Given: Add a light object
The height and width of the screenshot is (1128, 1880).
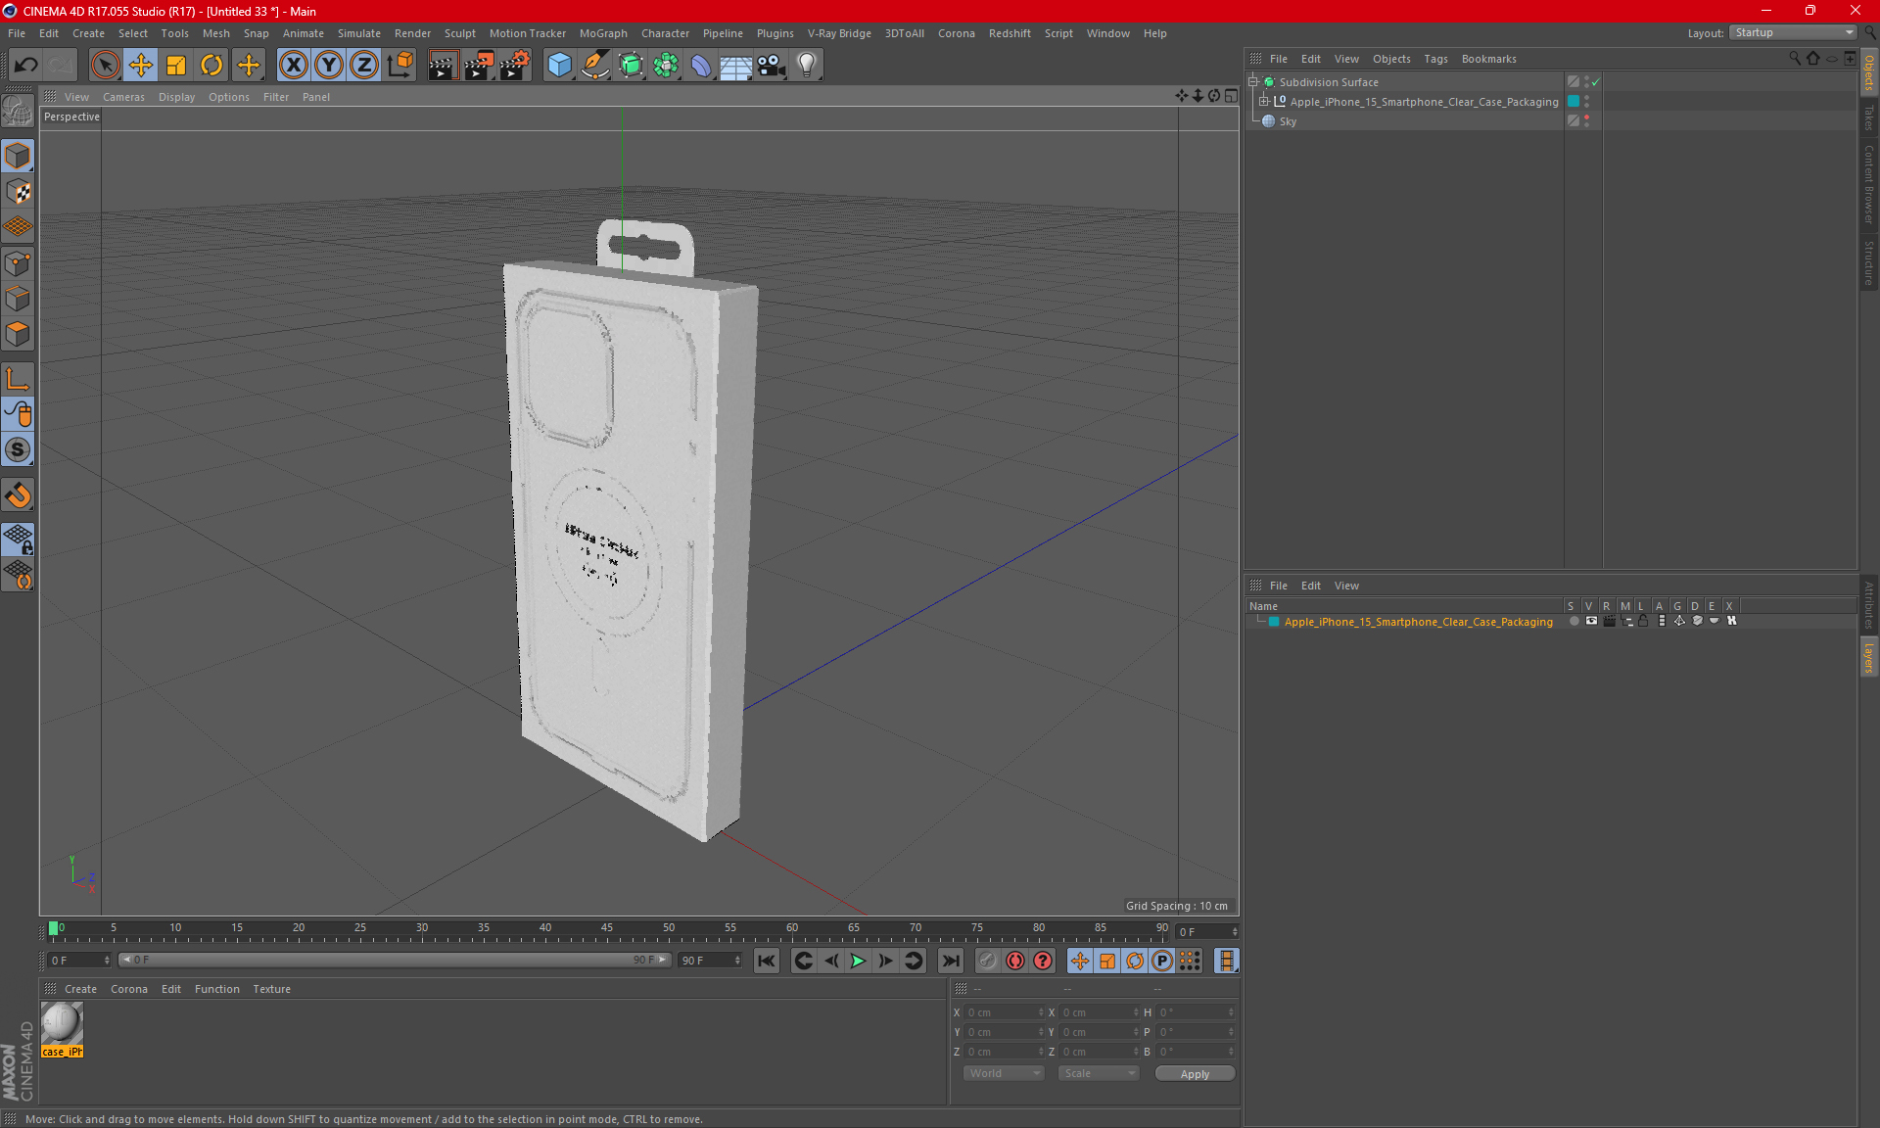Looking at the screenshot, I should [807, 65].
